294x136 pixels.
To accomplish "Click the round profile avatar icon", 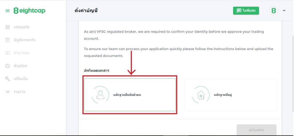I will 274,11.
